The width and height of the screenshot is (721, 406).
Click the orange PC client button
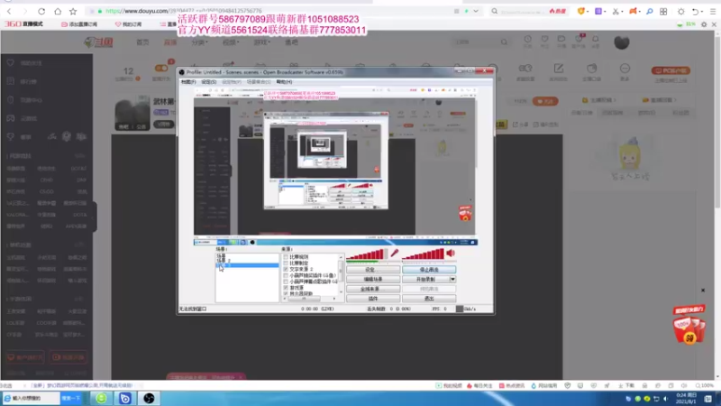click(671, 70)
